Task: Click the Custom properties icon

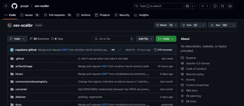Action: click(x=182, y=85)
